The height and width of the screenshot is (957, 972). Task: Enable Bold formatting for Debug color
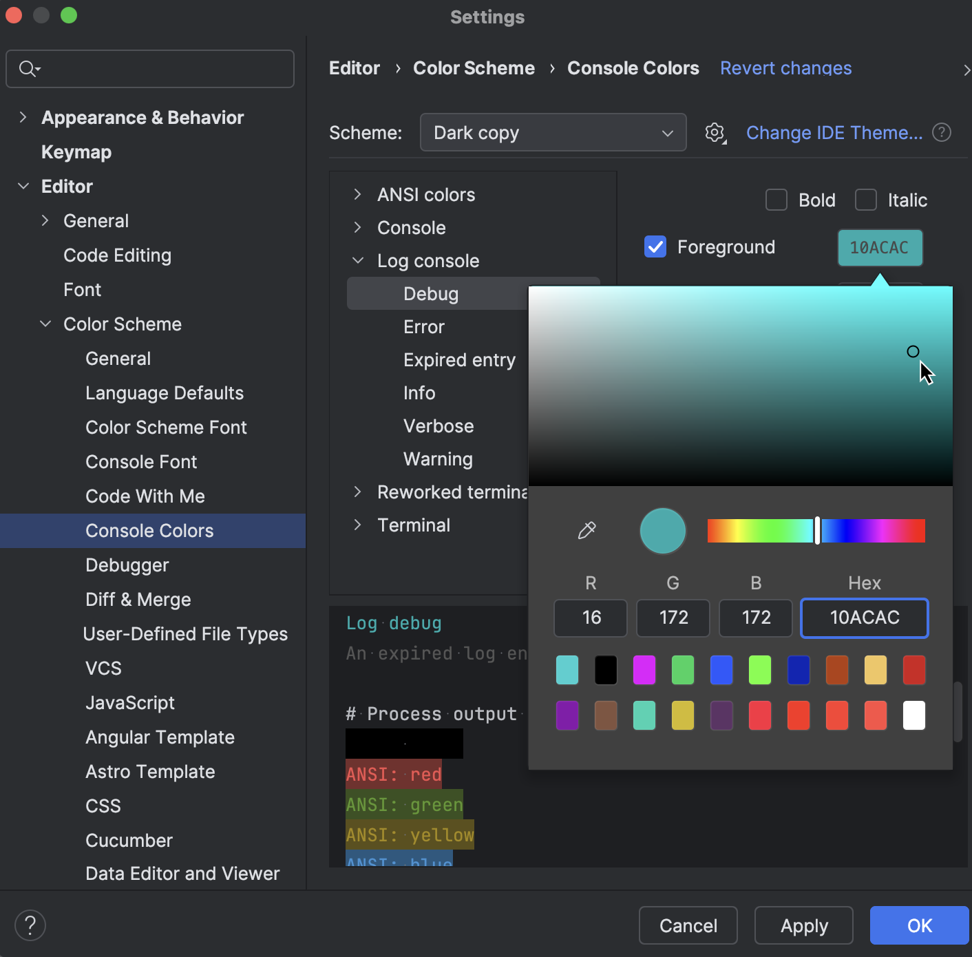(x=776, y=200)
